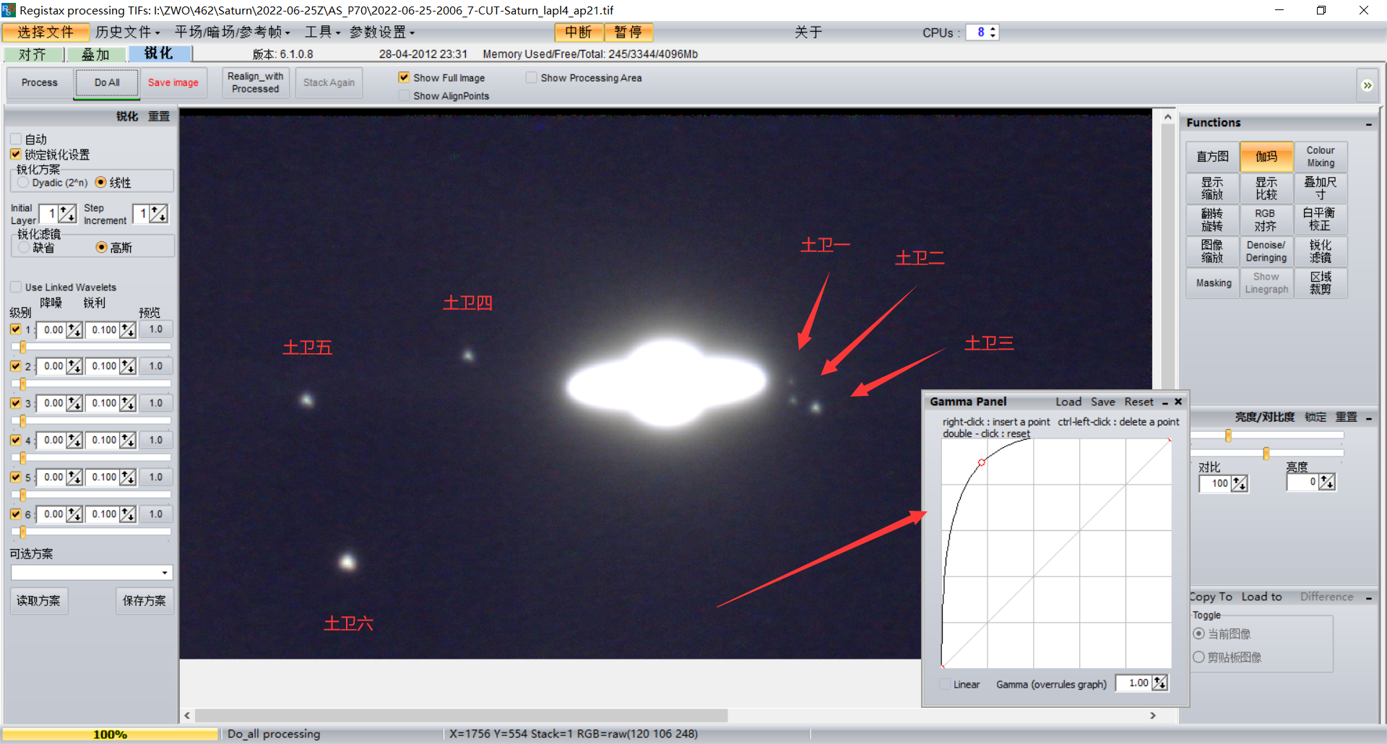Open 参数设置 menu

click(382, 33)
